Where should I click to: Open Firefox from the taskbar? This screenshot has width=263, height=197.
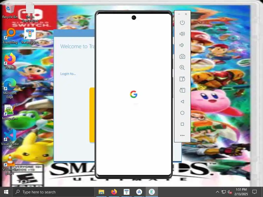pyautogui.click(x=114, y=192)
